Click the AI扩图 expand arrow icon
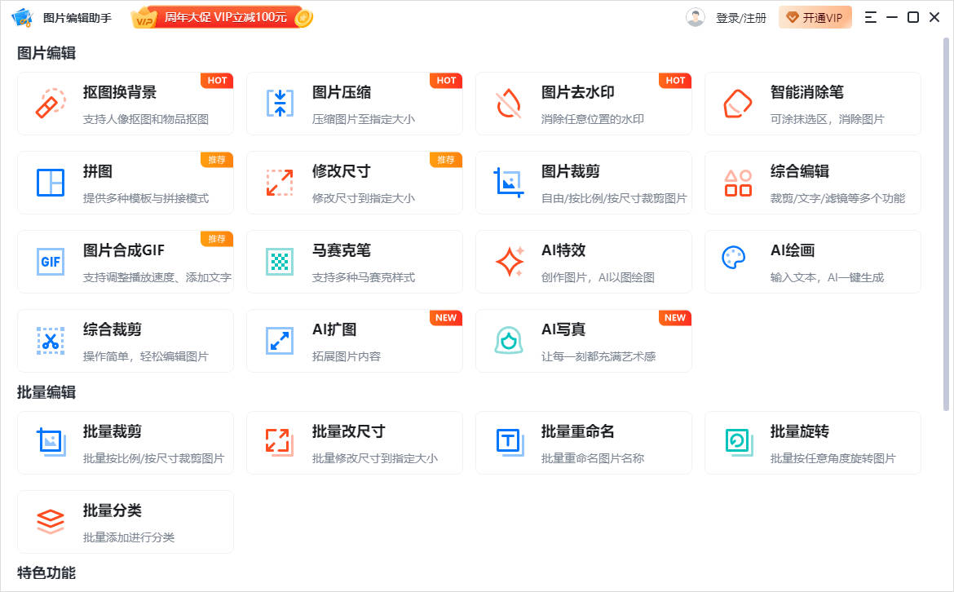This screenshot has height=592, width=954. click(x=280, y=341)
